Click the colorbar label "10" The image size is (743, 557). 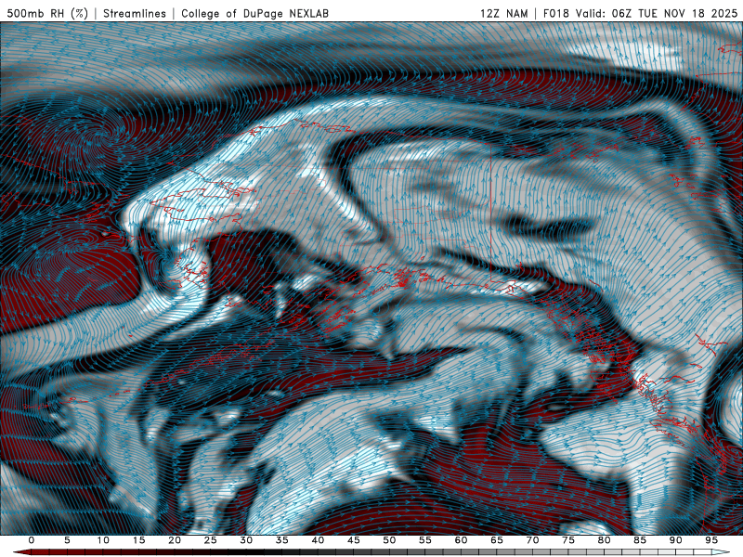(x=103, y=540)
